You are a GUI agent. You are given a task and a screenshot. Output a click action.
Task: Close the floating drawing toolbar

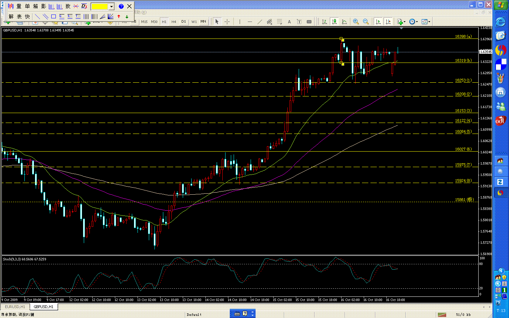(129, 6)
